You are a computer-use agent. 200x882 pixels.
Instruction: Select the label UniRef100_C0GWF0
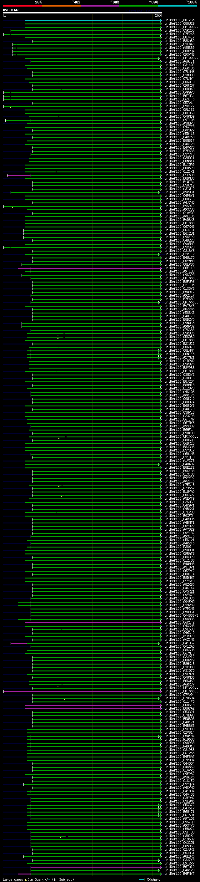pyautogui.click(x=179, y=82)
